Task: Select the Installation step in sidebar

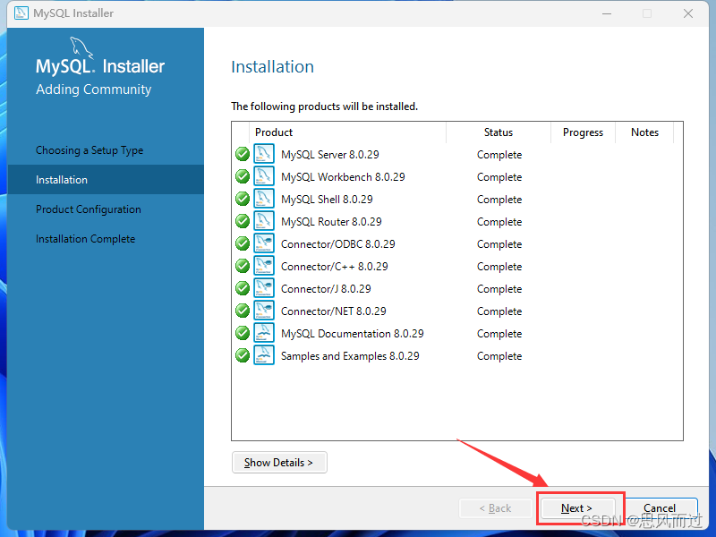Action: click(x=106, y=180)
